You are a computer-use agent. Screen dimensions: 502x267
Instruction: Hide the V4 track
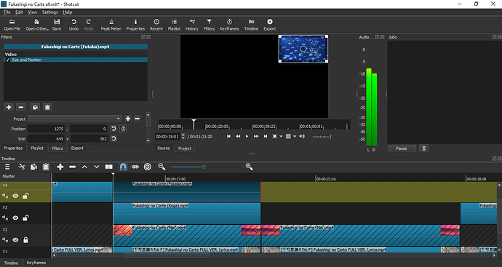(15, 196)
